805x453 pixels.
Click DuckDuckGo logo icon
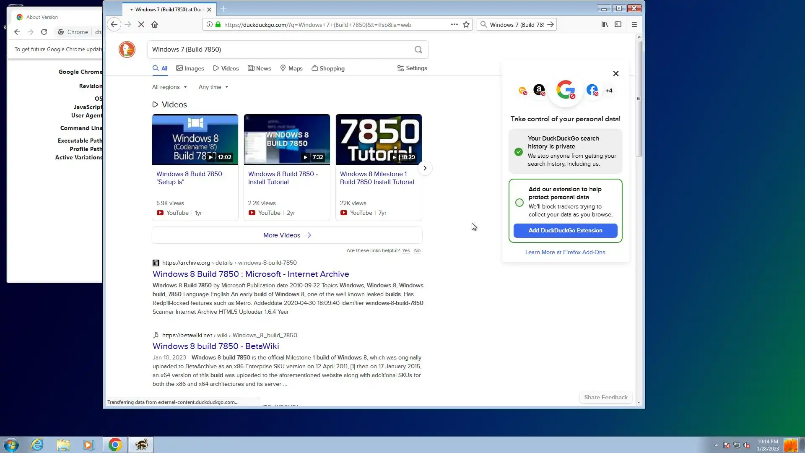tap(127, 49)
